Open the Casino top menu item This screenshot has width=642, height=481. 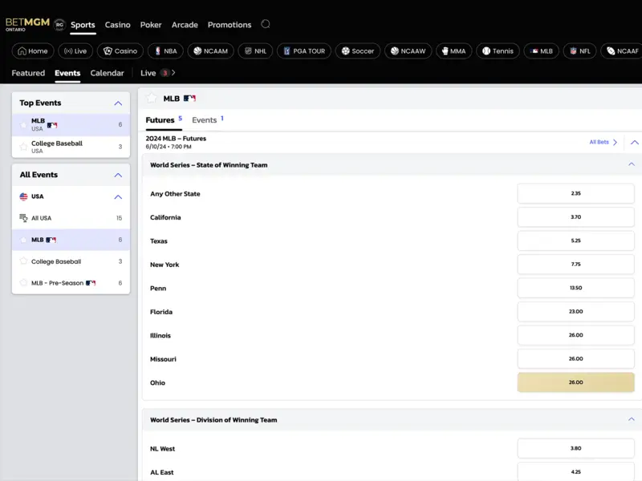117,25
